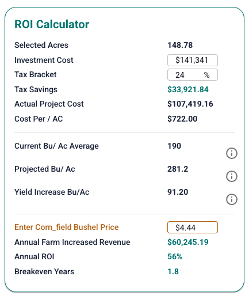The height and width of the screenshot is (295, 249).
Task: Focus the Tax Bracket percentage field
Action: (193, 75)
